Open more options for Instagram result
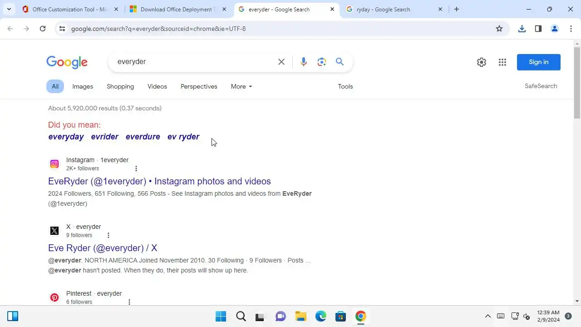This screenshot has height=327, width=581. coord(136,168)
